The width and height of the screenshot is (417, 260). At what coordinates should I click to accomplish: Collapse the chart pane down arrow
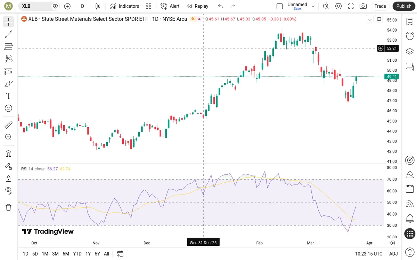pyautogui.click(x=370, y=19)
